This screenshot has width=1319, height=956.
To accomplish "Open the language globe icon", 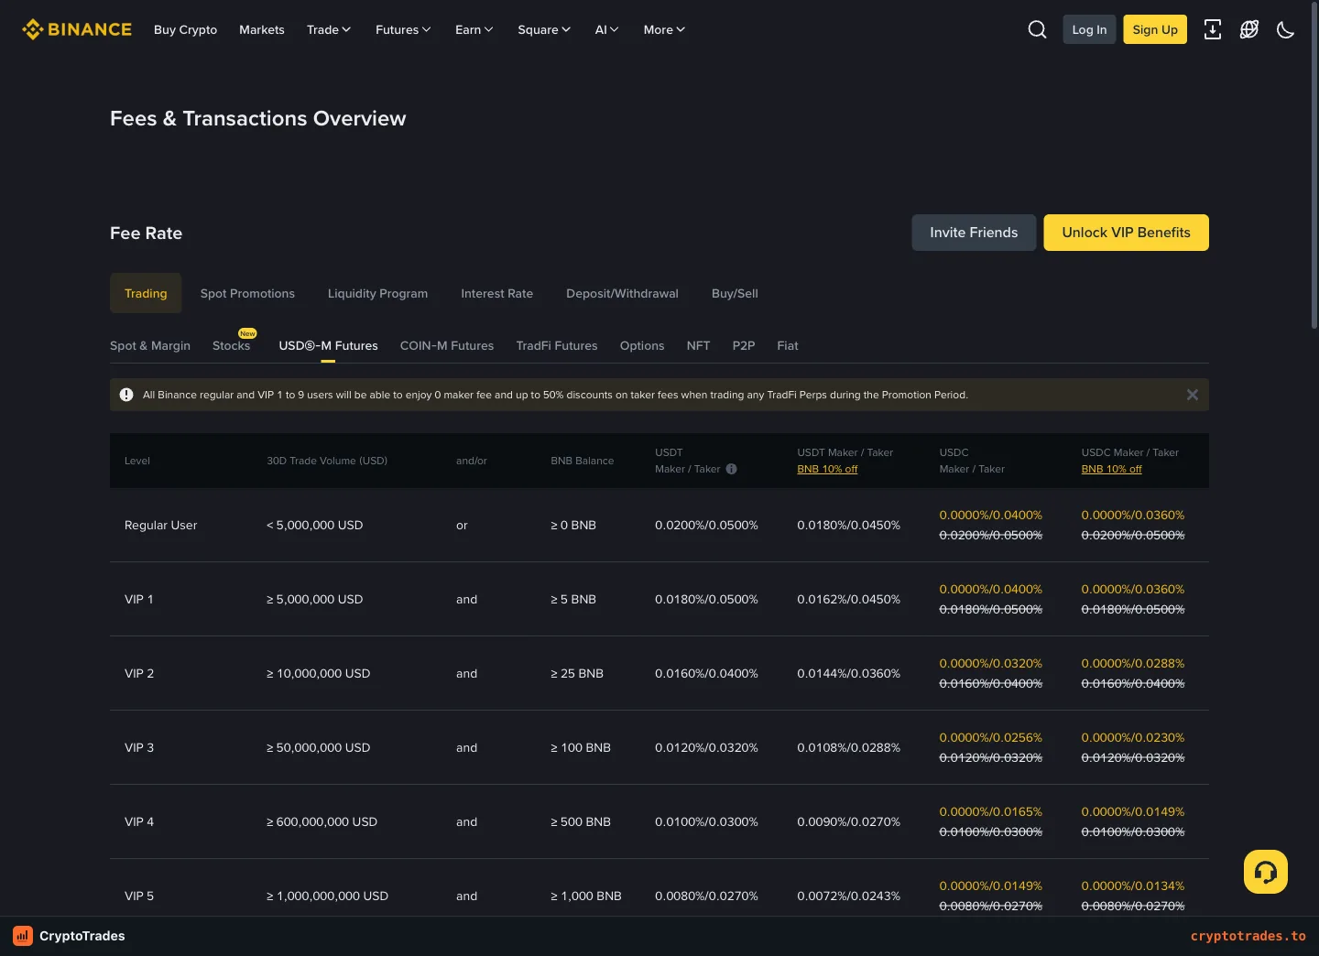I will click(x=1249, y=29).
